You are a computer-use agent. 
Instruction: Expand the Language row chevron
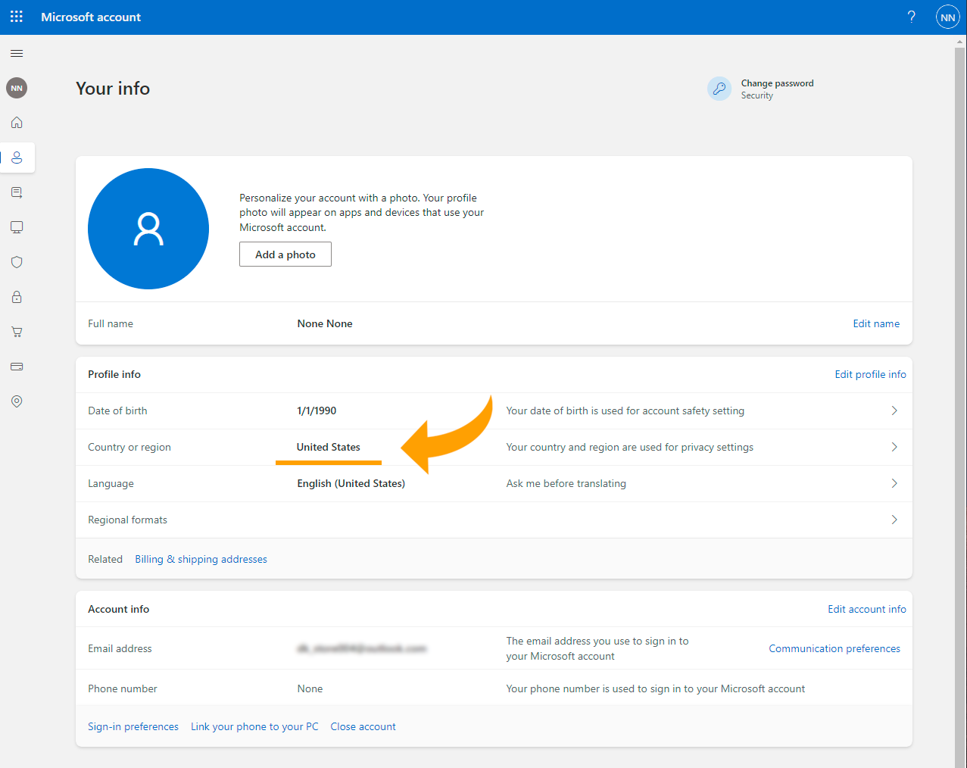[x=894, y=483]
